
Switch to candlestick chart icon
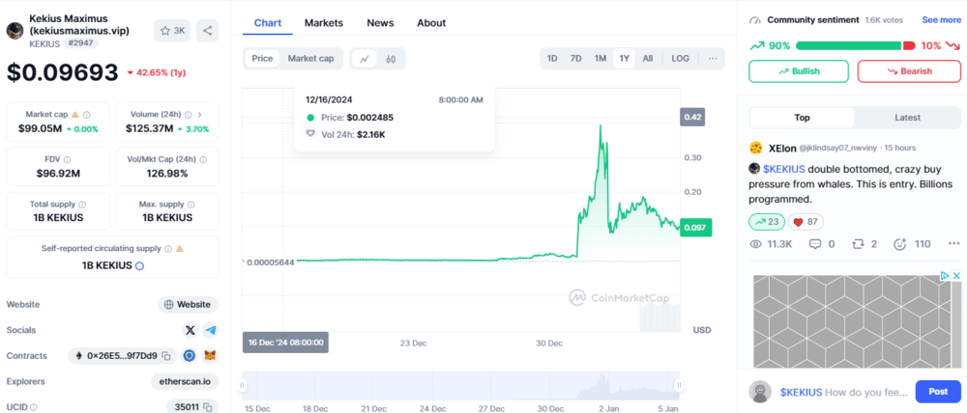click(x=391, y=59)
